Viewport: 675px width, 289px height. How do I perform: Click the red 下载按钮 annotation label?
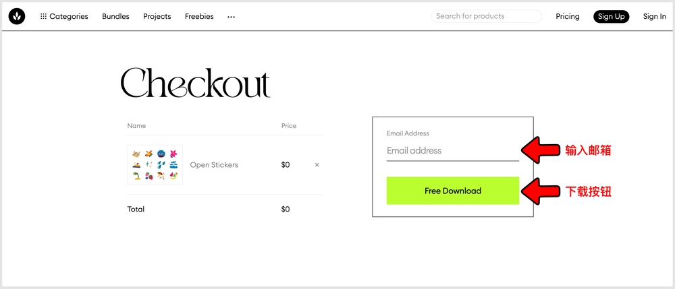click(588, 192)
